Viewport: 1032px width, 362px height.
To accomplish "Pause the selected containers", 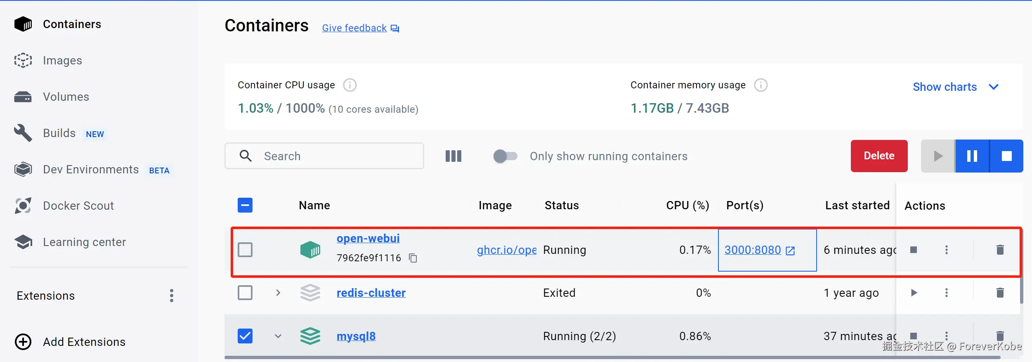I will point(972,156).
